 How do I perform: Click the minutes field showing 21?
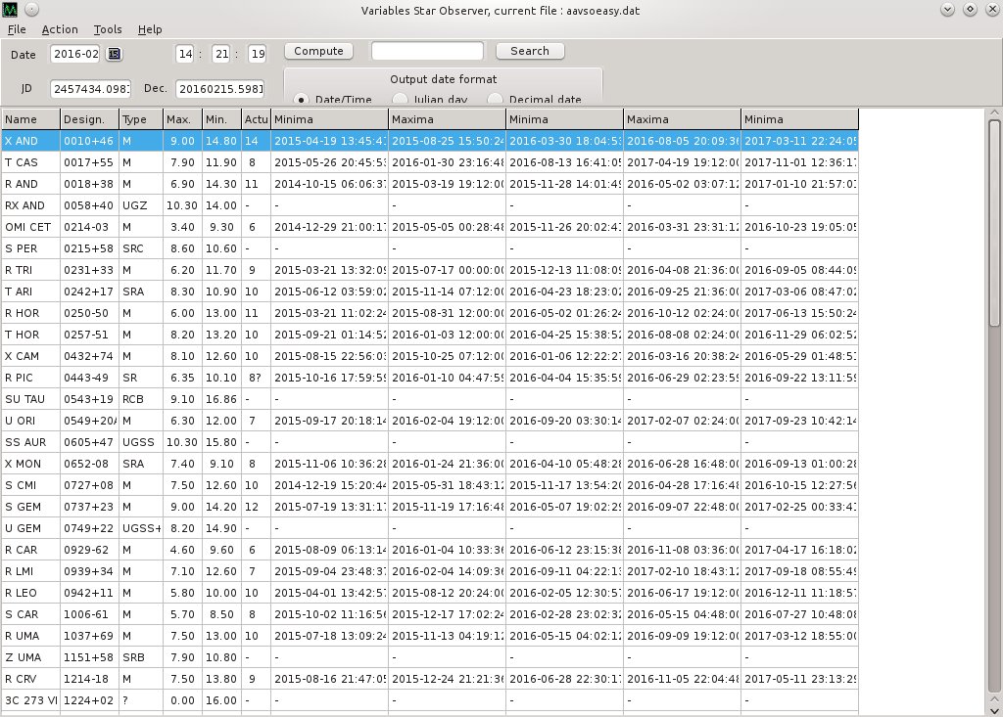(x=221, y=54)
